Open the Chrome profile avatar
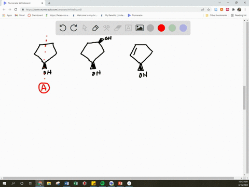Screen dimensions: 249x187 click(x=239, y=9)
